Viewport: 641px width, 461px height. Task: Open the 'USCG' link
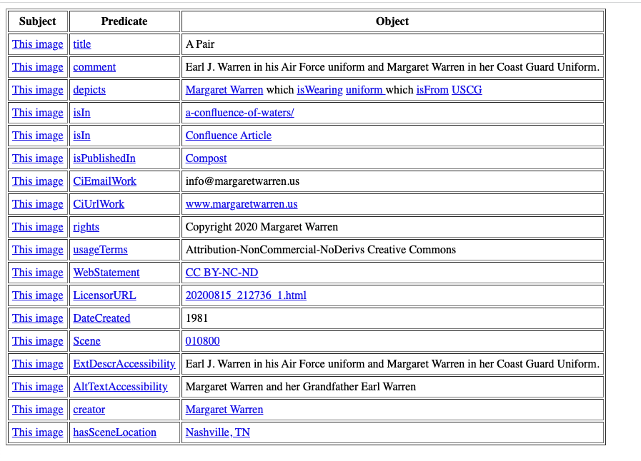[467, 90]
